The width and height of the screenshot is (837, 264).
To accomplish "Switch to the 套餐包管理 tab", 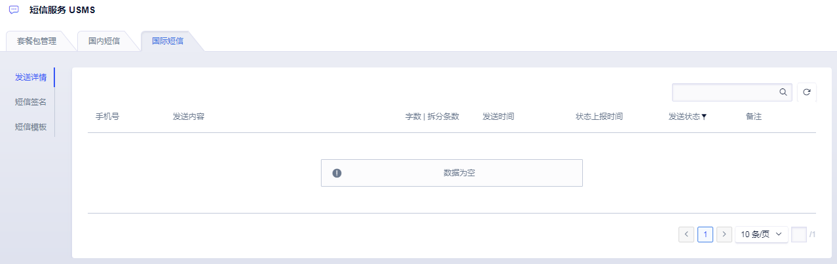I will click(x=37, y=41).
